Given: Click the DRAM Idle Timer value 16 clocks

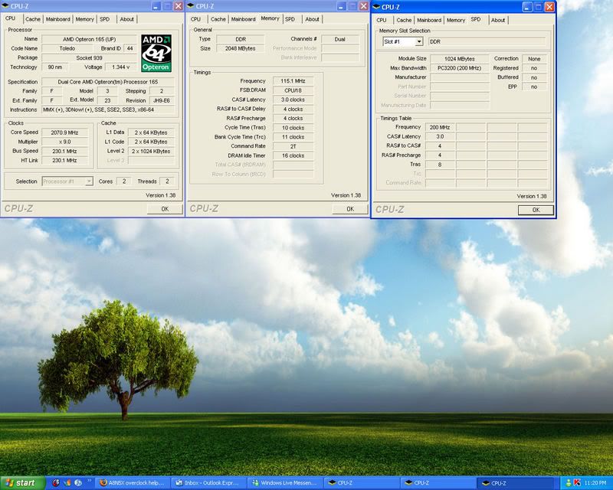Looking at the screenshot, I should 293,155.
